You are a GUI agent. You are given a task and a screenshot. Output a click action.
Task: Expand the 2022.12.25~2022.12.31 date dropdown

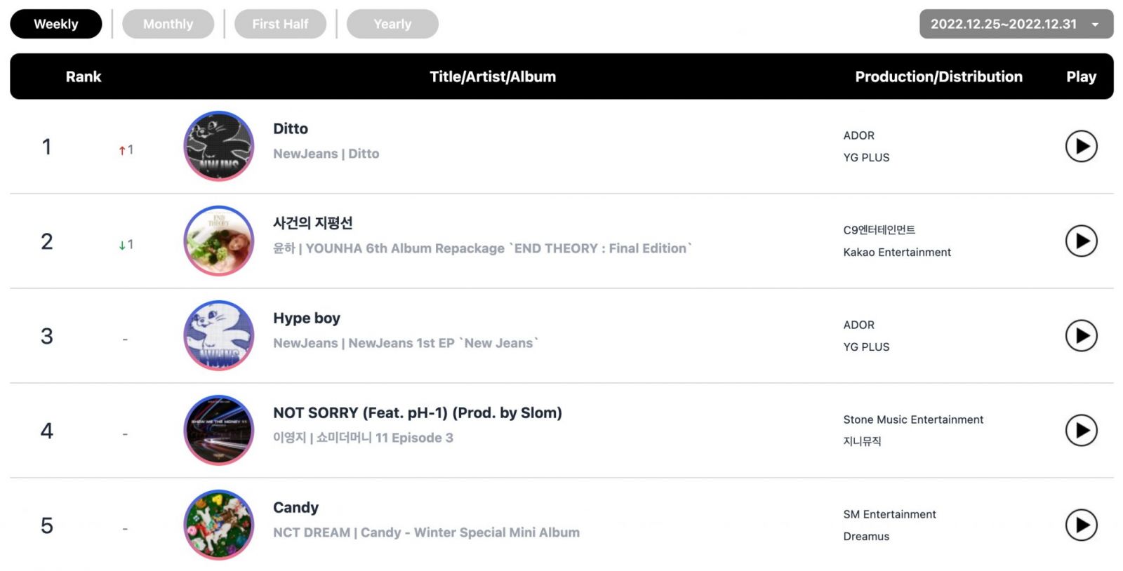click(1016, 24)
